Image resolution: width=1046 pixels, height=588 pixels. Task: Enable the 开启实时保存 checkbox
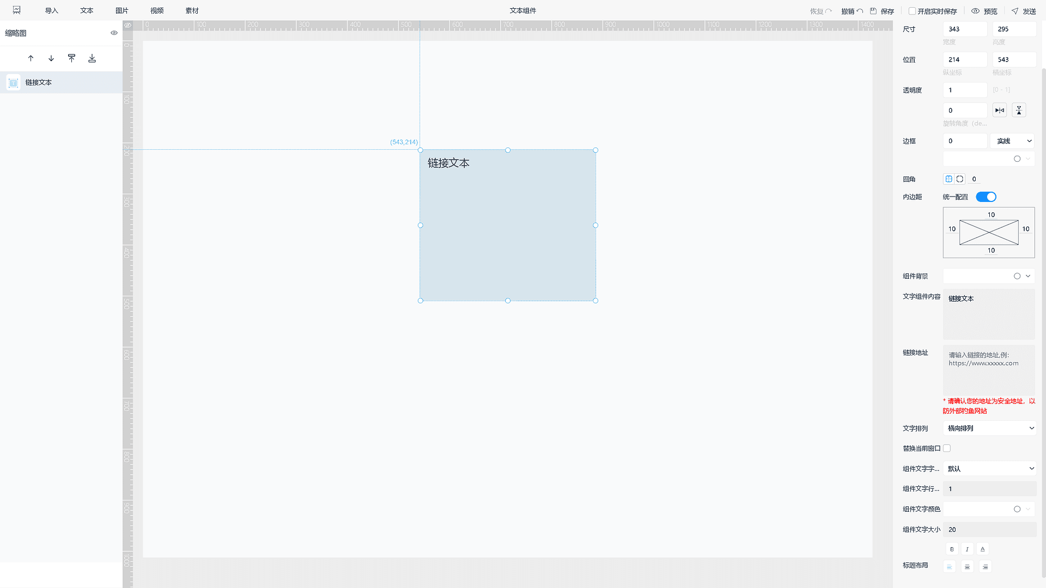(x=912, y=11)
